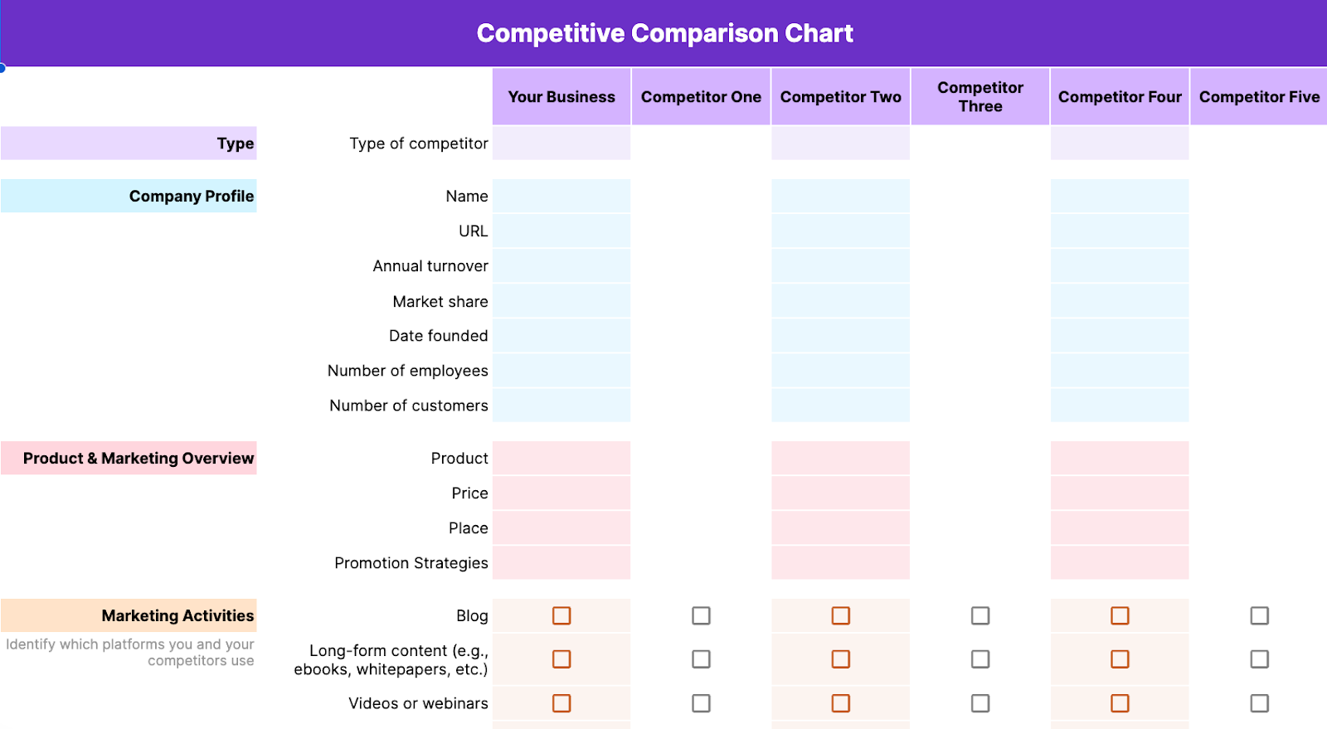Select Promotion Strategies cell for Competitor Two
Image resolution: width=1327 pixels, height=729 pixels.
[x=840, y=563]
